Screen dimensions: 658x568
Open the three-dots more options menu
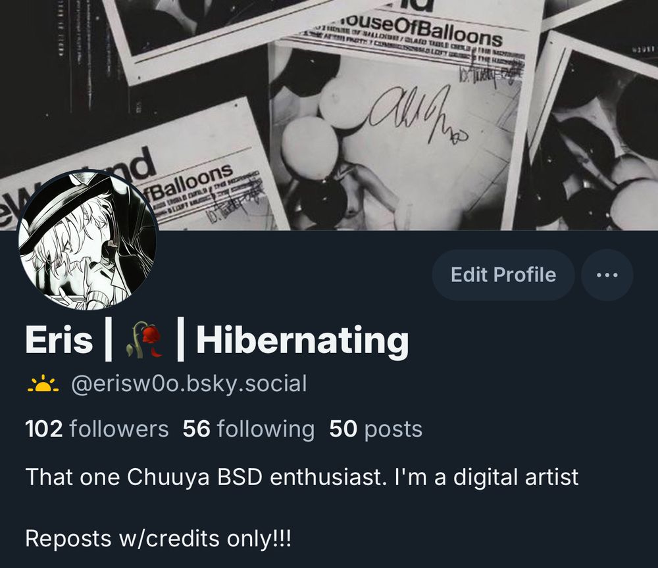tap(607, 275)
